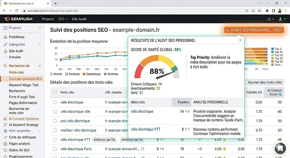Click first Améliorer par l'IA button
290x158 pixels.
click(x=104, y=140)
